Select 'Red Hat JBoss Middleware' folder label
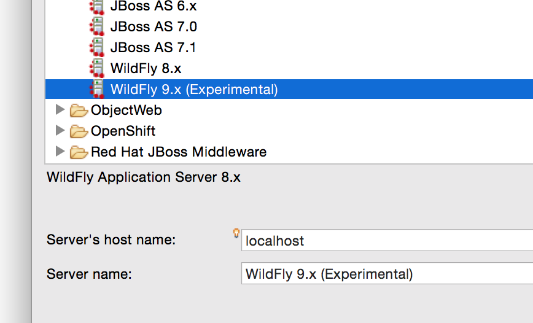 click(x=179, y=152)
